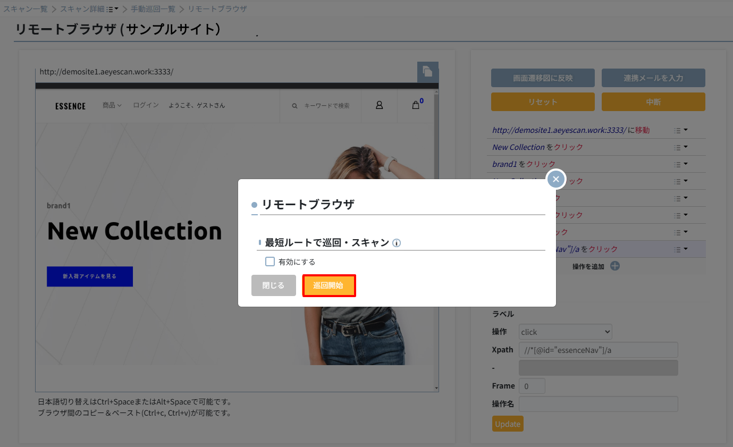
Task: Select the ログイン item in site navigation
Action: click(146, 105)
